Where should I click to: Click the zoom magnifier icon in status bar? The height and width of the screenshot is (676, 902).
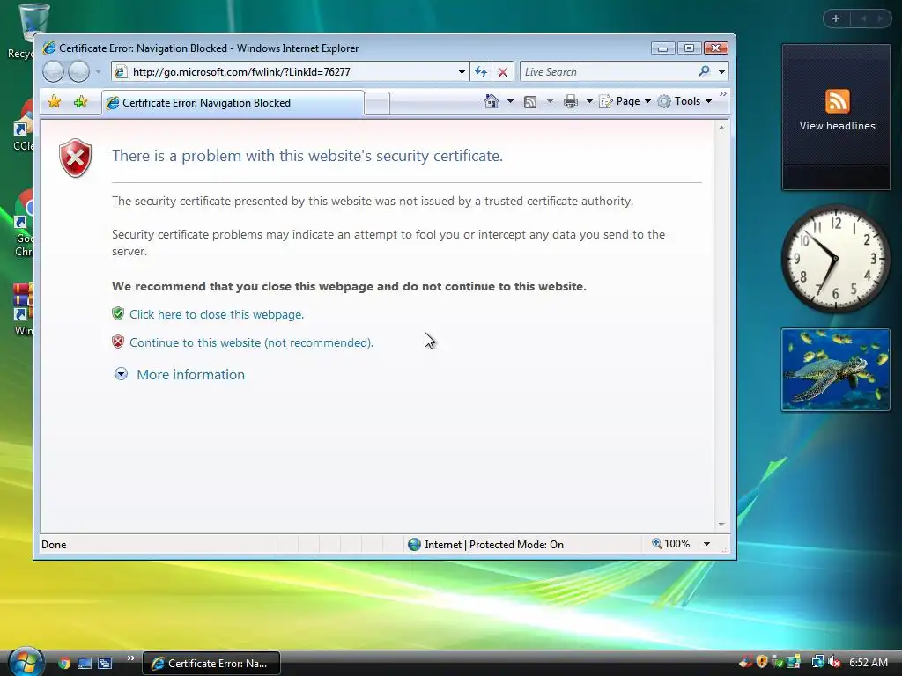coord(656,543)
